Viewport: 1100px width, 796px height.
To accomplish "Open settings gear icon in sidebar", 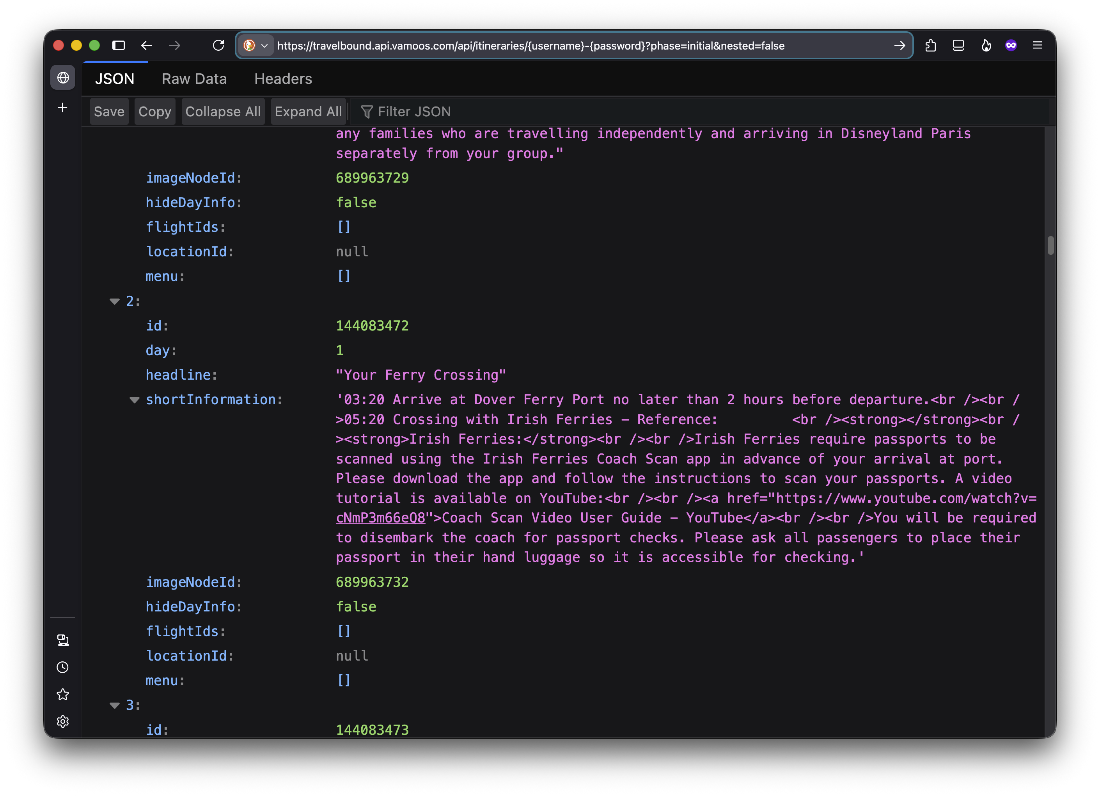I will (x=62, y=722).
